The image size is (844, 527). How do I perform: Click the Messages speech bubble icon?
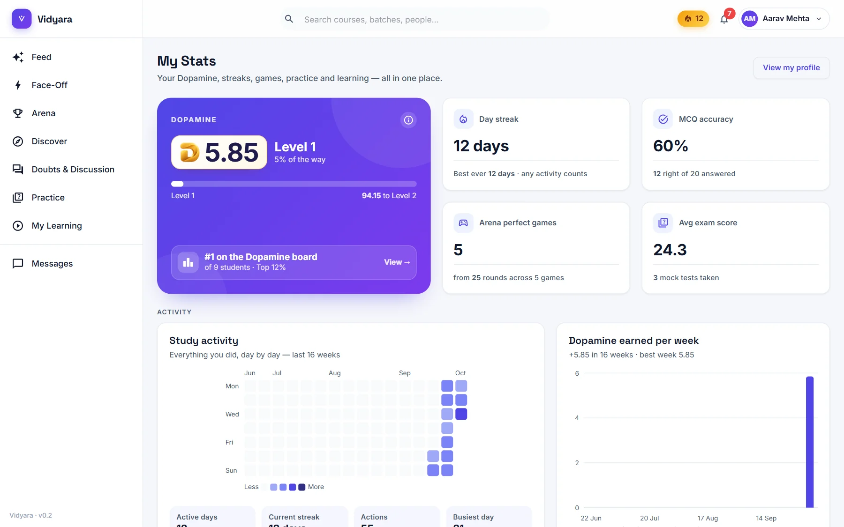pos(18,264)
